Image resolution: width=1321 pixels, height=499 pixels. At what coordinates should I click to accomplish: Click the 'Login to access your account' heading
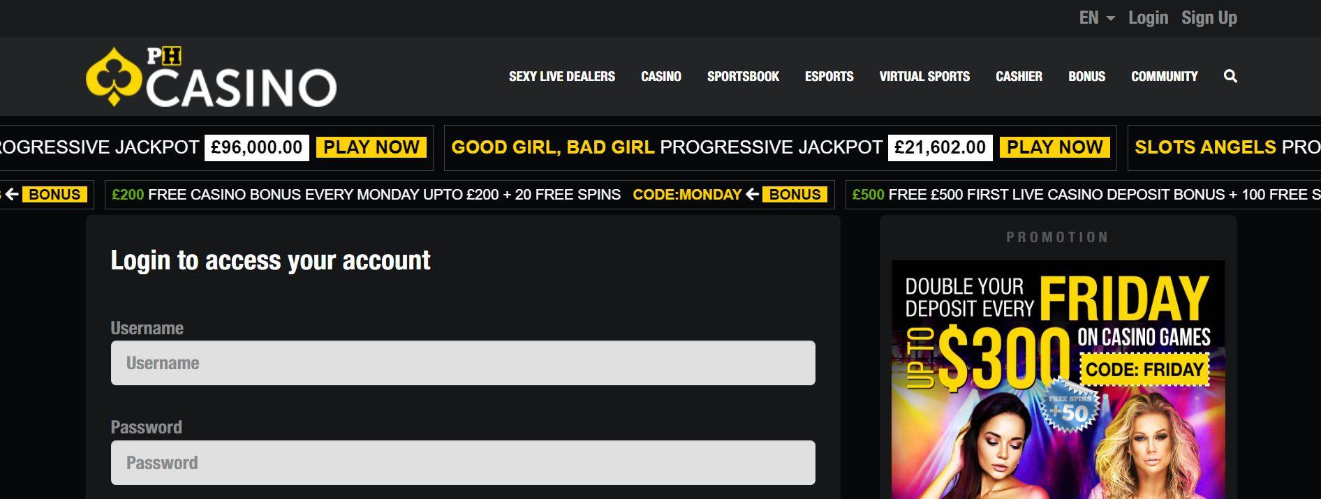pos(270,260)
